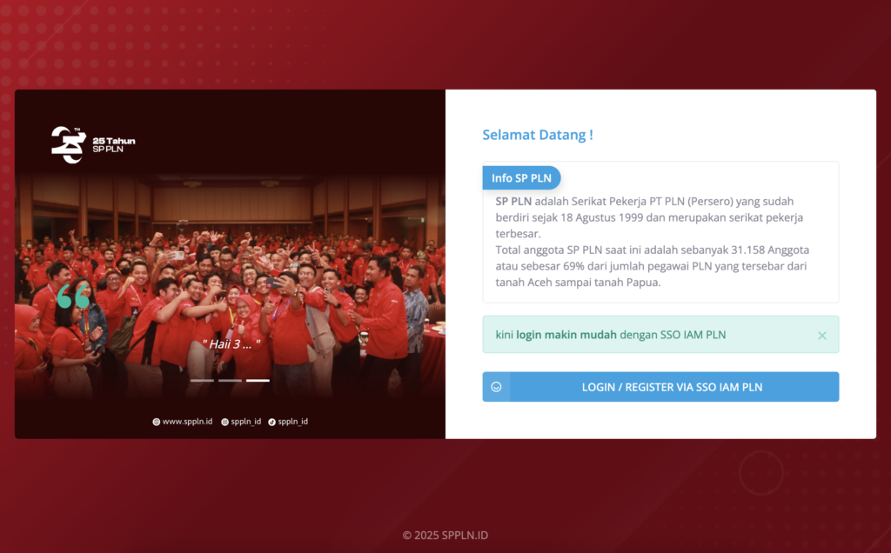
Task: Open the Info SP PLN badge
Action: (x=521, y=177)
